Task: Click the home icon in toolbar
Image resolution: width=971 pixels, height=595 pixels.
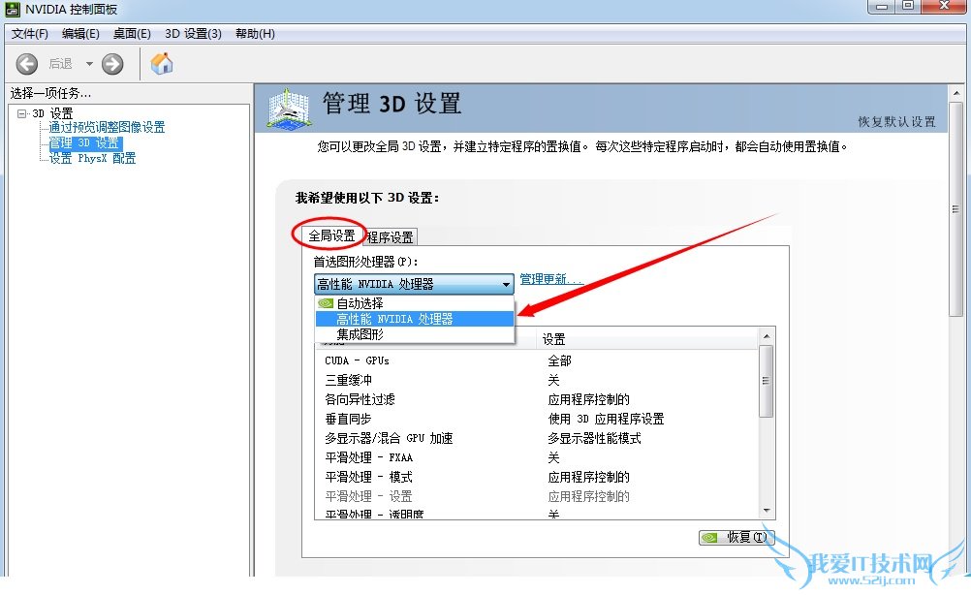Action: (x=162, y=63)
